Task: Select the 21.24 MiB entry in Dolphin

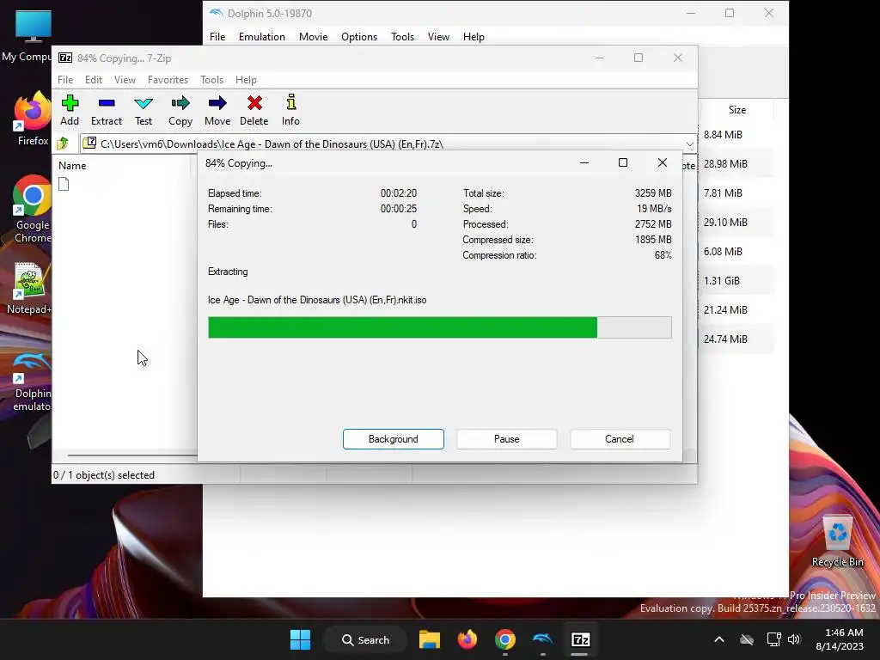Action: click(725, 309)
